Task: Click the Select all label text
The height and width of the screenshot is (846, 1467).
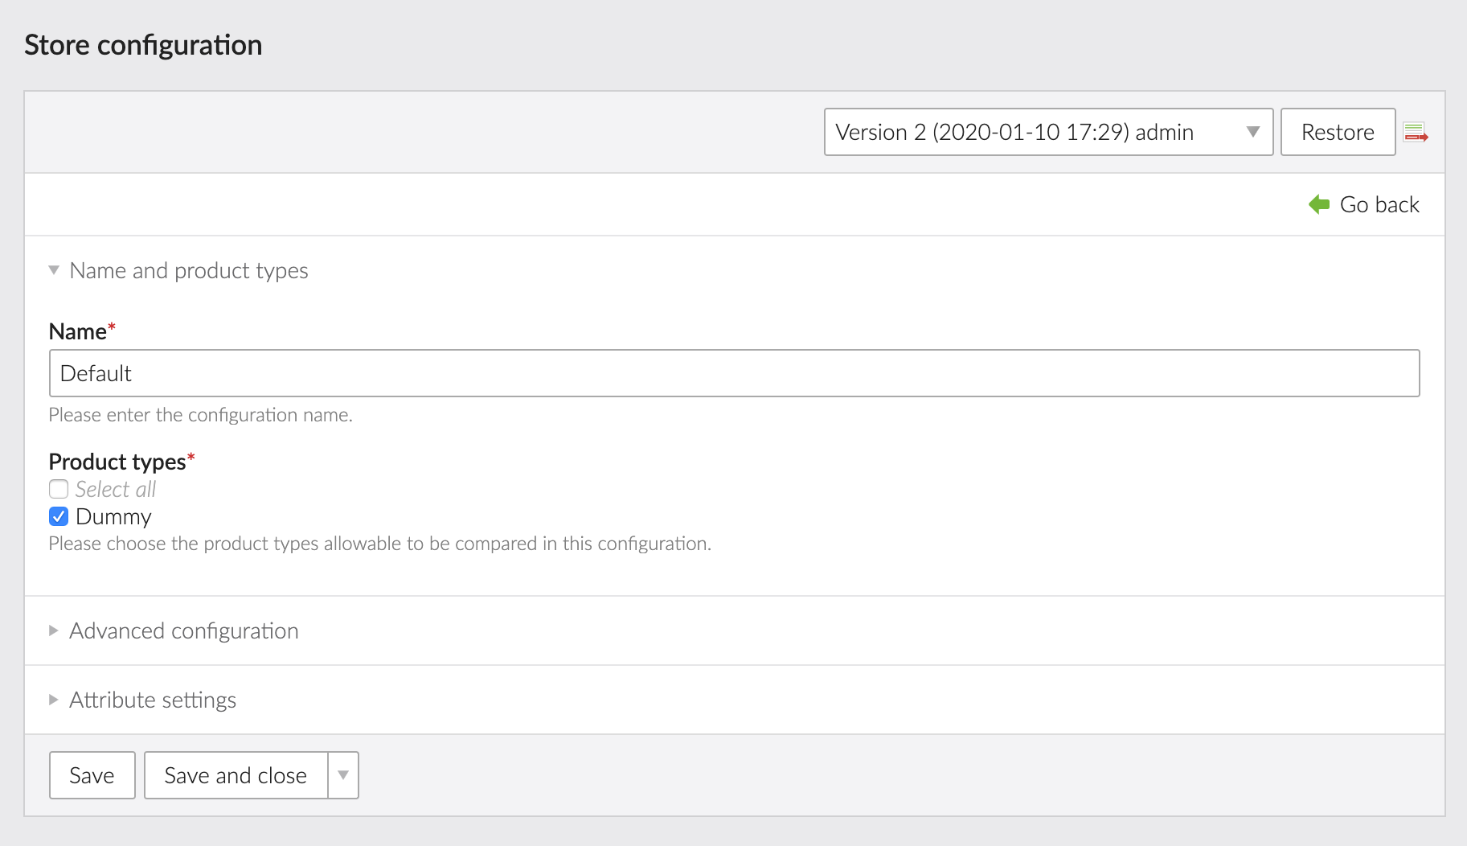Action: [116, 489]
